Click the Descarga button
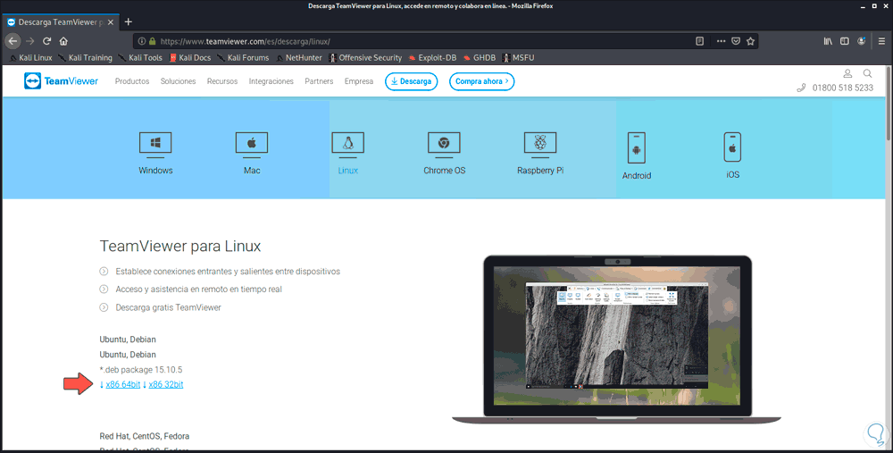The image size is (893, 453). pos(411,81)
